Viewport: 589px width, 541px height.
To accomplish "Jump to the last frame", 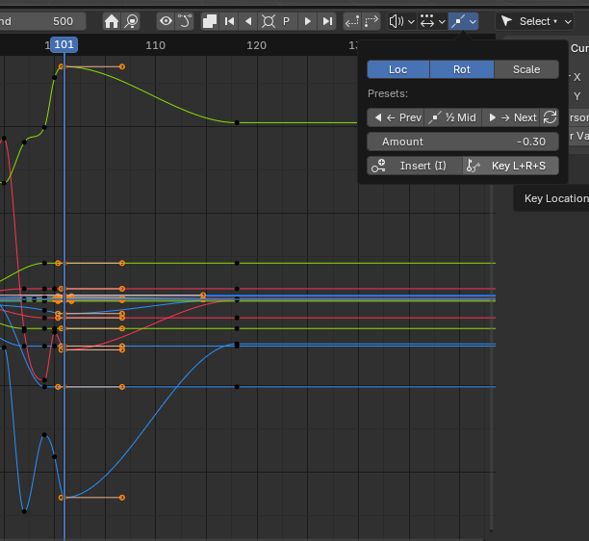I will [x=327, y=21].
